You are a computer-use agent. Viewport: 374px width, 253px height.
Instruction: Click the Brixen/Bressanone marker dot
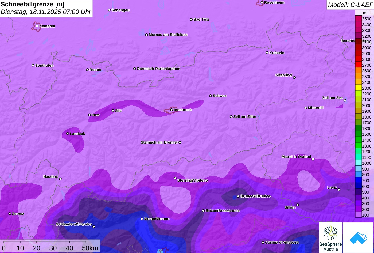[203, 211]
